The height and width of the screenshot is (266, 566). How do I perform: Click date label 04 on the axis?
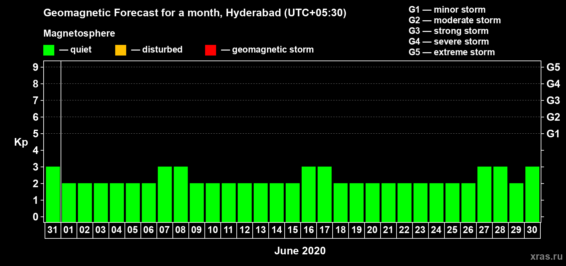[x=117, y=230]
